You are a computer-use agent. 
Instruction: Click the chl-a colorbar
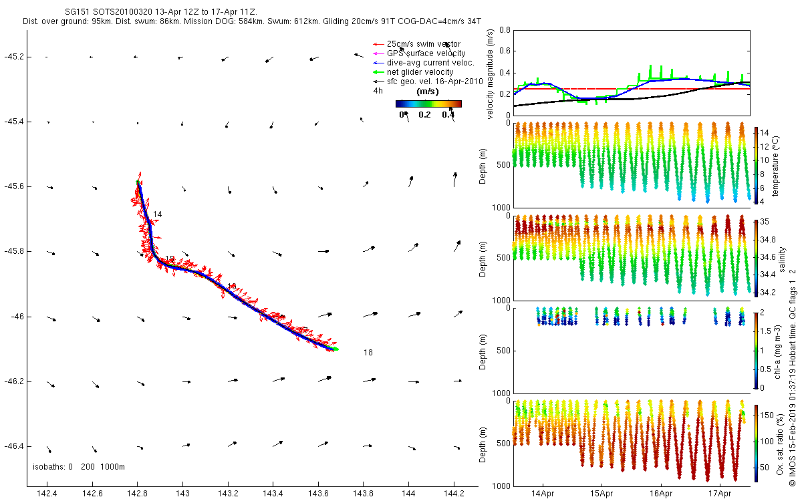[757, 349]
